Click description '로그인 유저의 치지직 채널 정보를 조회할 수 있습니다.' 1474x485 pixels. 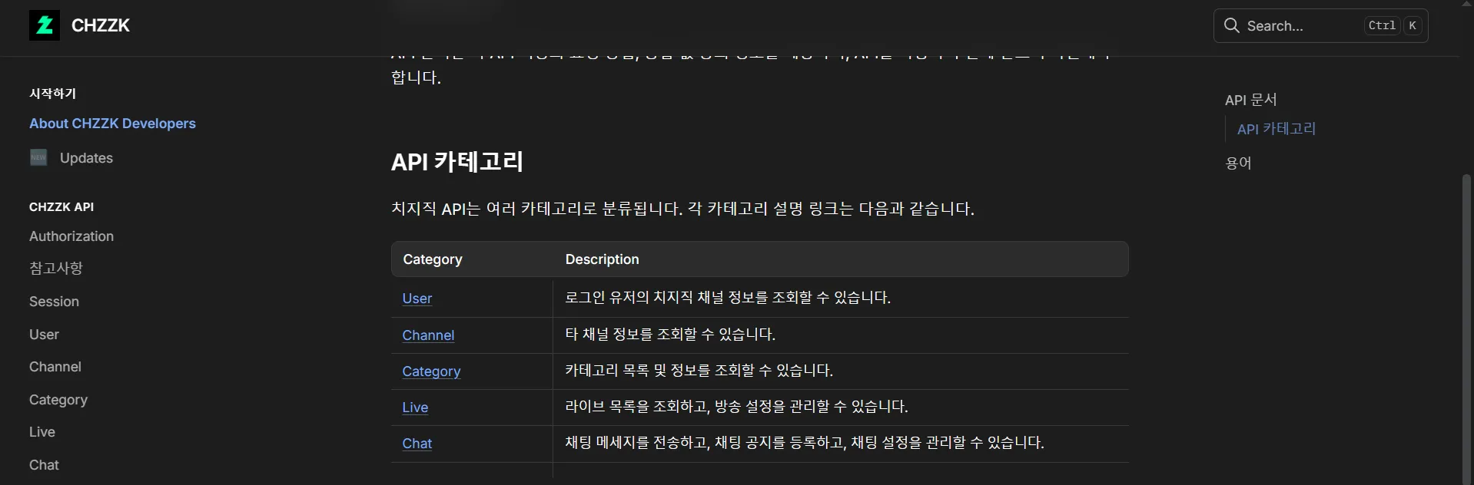728,298
